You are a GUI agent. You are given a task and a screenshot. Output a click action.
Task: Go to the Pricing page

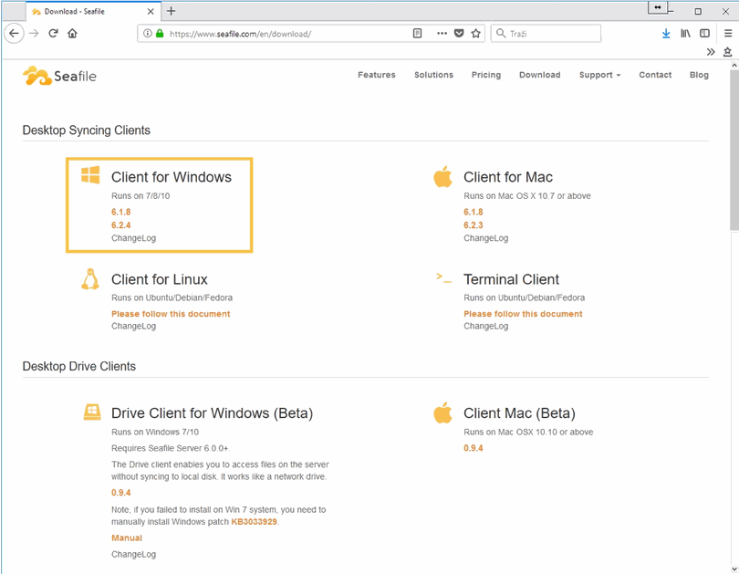(x=486, y=75)
